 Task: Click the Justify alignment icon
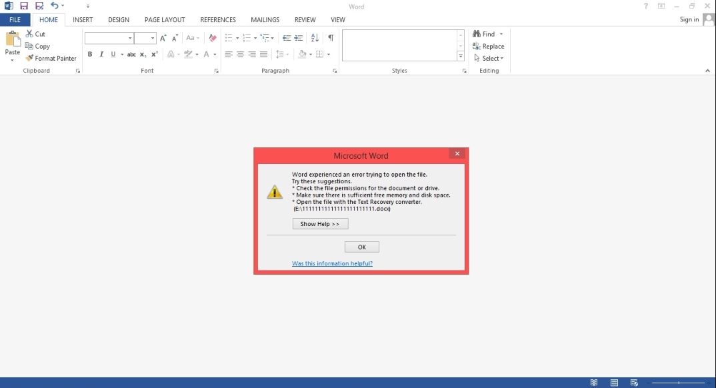click(x=263, y=54)
